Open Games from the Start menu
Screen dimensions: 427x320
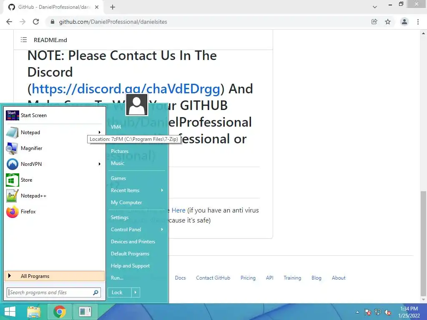pyautogui.click(x=118, y=178)
